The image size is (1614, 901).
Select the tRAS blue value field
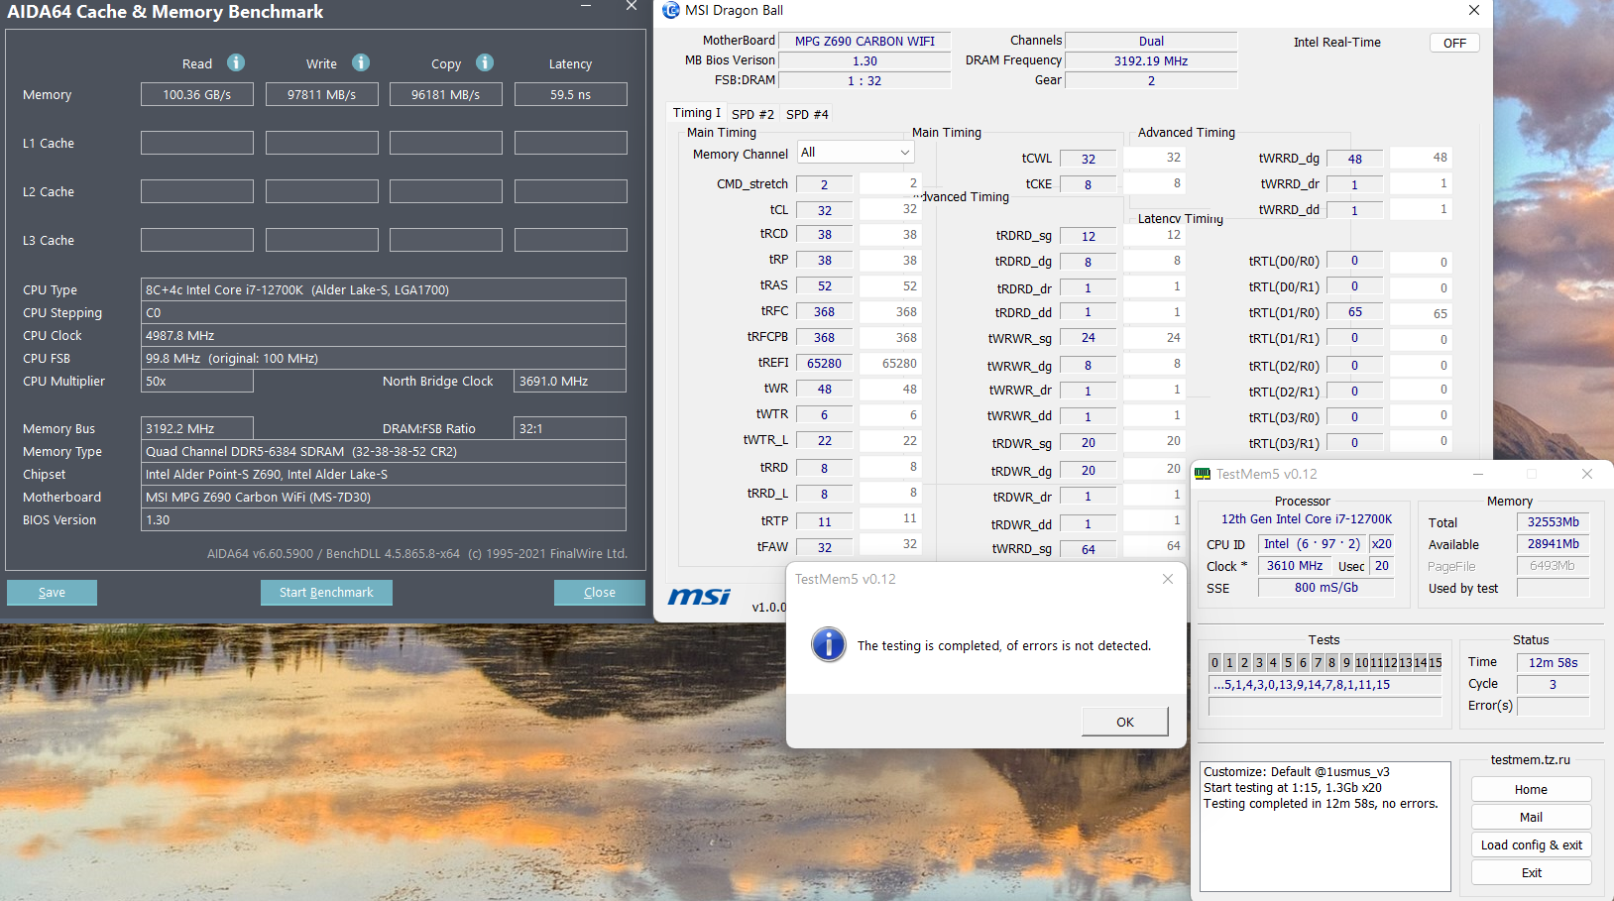824,286
